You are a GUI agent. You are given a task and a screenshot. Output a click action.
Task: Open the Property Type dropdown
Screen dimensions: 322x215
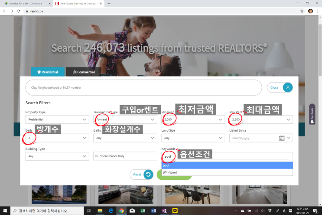(x=57, y=119)
